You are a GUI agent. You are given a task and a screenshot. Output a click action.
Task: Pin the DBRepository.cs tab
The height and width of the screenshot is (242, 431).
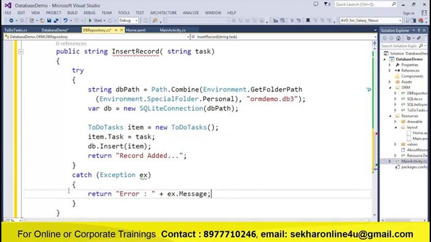coord(116,30)
